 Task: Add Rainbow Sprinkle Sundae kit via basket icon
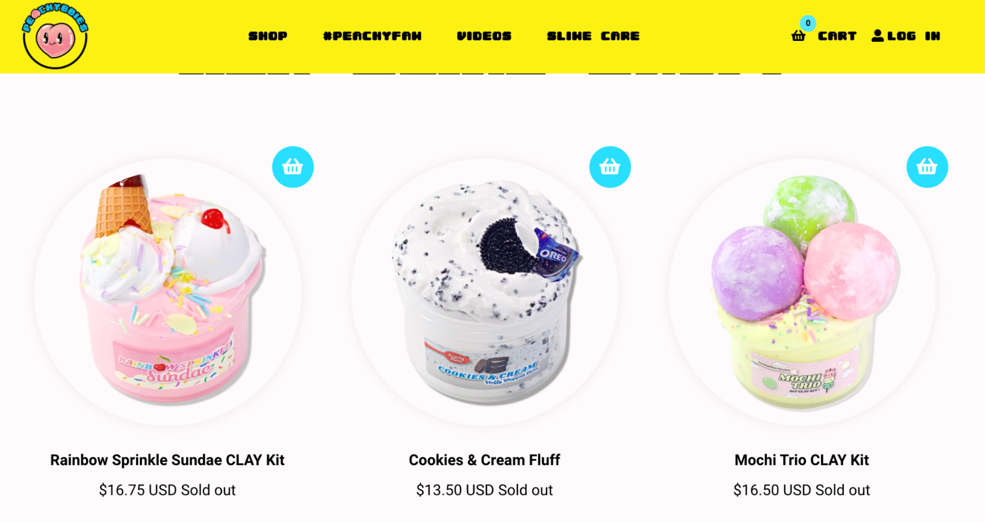tap(293, 167)
